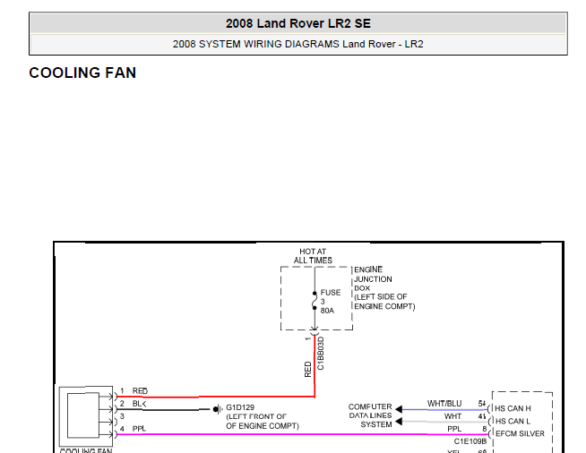Click pin number '3' on the fan connector
This screenshot has height=453, width=586.
(122, 416)
